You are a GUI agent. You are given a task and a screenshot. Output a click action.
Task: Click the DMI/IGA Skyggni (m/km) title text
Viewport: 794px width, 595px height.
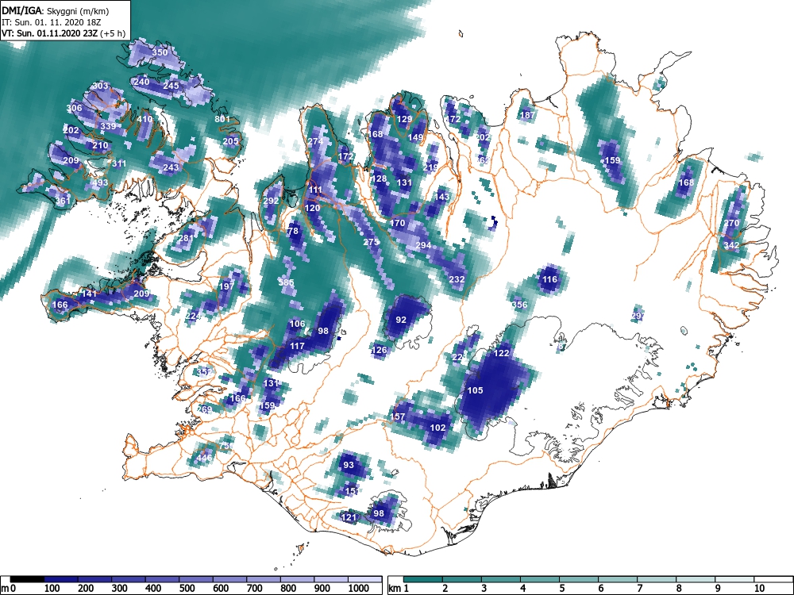56,10
